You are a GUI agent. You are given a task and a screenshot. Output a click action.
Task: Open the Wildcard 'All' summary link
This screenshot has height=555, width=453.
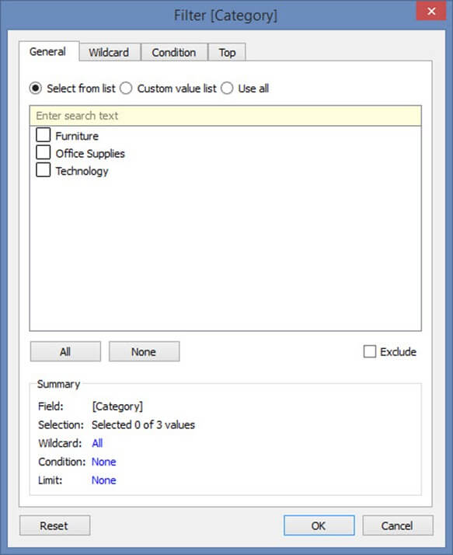[x=97, y=443]
